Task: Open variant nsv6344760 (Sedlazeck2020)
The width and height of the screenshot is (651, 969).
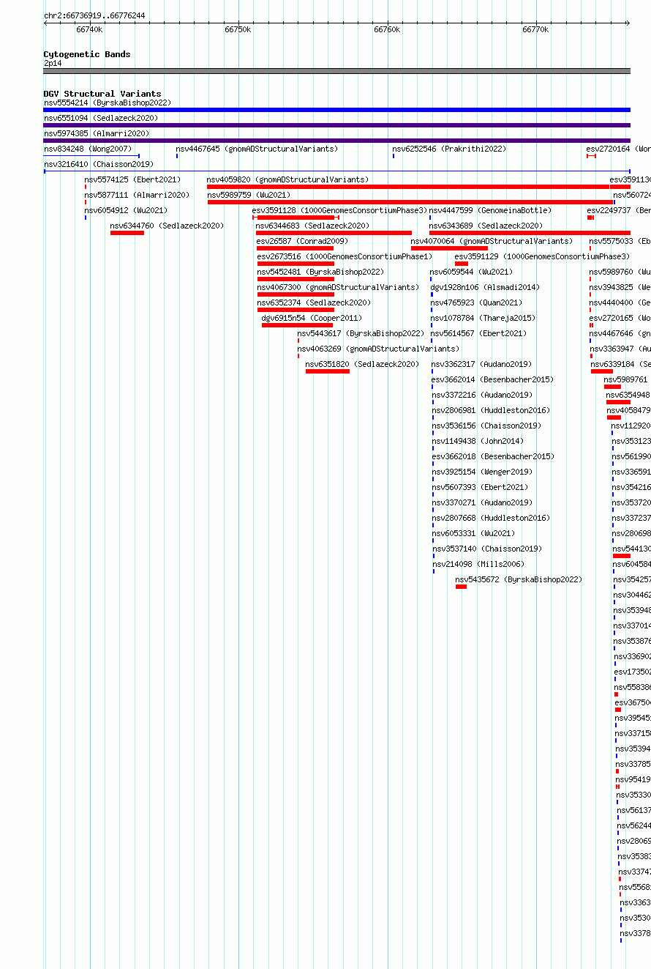Action: click(167, 226)
